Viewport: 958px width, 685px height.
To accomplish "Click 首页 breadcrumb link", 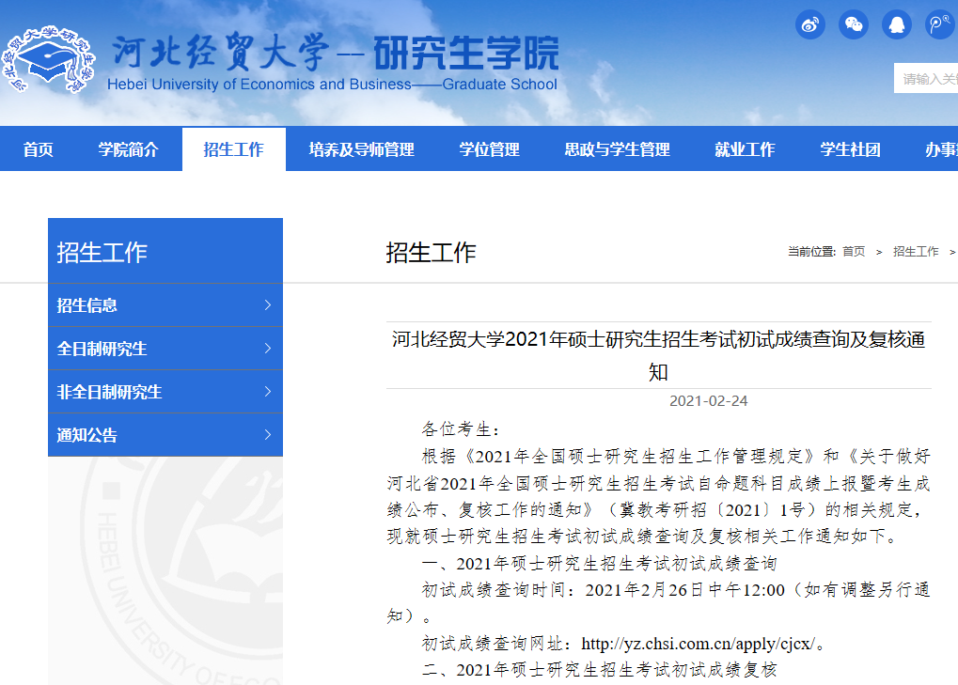I will (854, 252).
